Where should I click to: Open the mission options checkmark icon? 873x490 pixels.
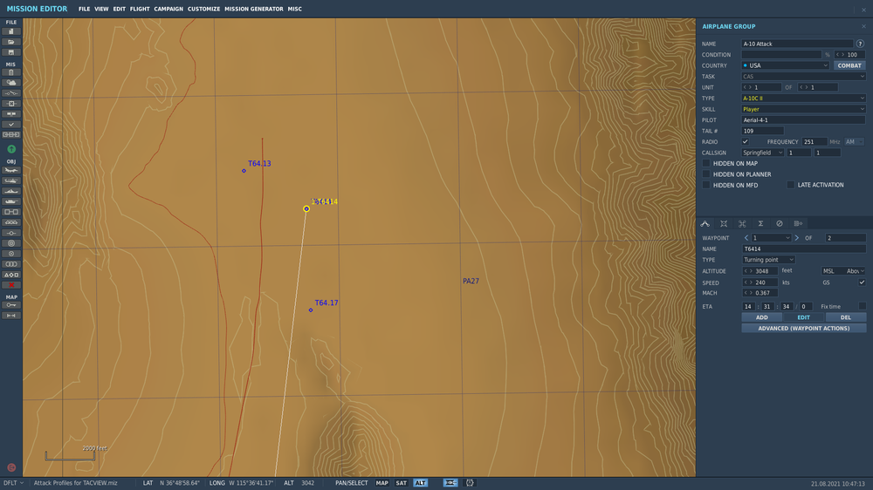(x=10, y=125)
